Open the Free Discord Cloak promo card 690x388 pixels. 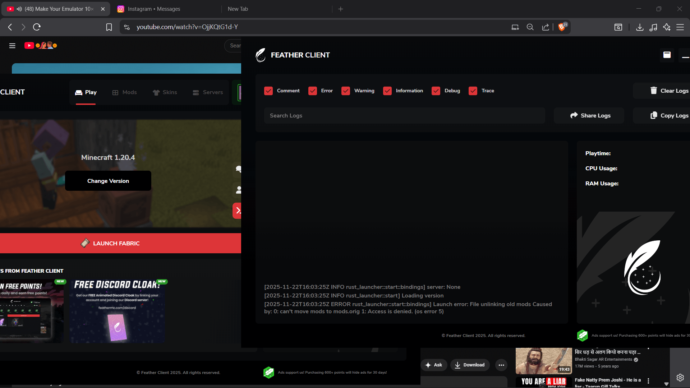pos(118,311)
